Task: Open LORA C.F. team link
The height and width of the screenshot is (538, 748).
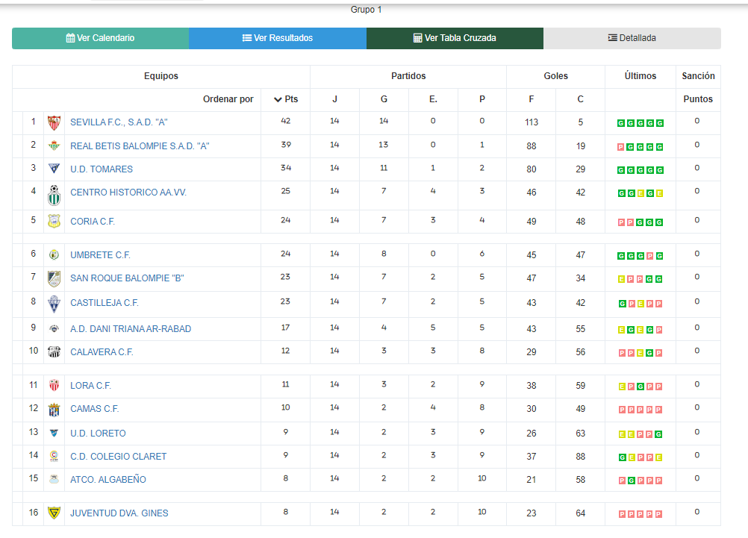Action: click(90, 385)
